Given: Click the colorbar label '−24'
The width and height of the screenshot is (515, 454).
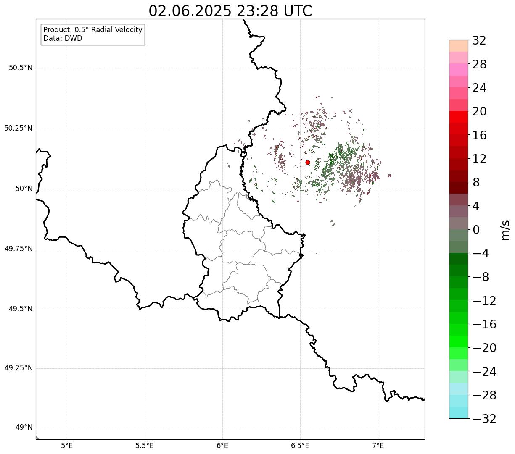Looking at the screenshot, I should pyautogui.click(x=484, y=372).
